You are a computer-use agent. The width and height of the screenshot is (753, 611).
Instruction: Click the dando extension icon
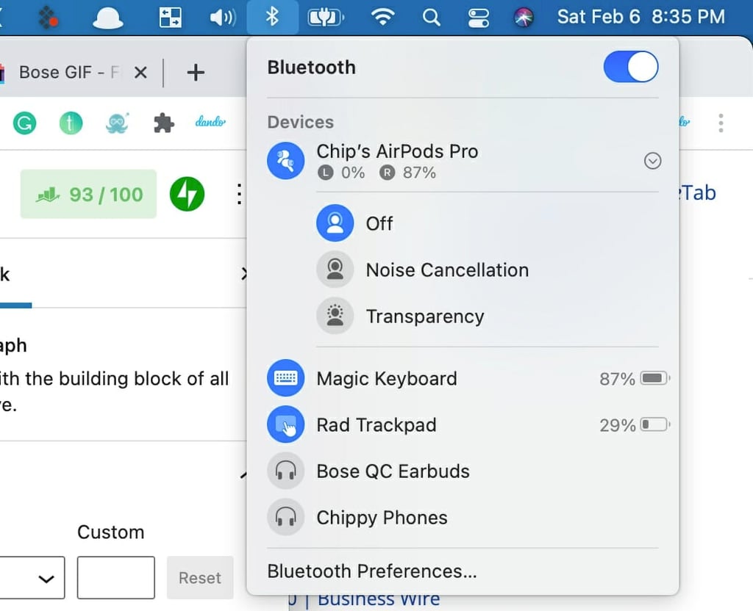(210, 121)
